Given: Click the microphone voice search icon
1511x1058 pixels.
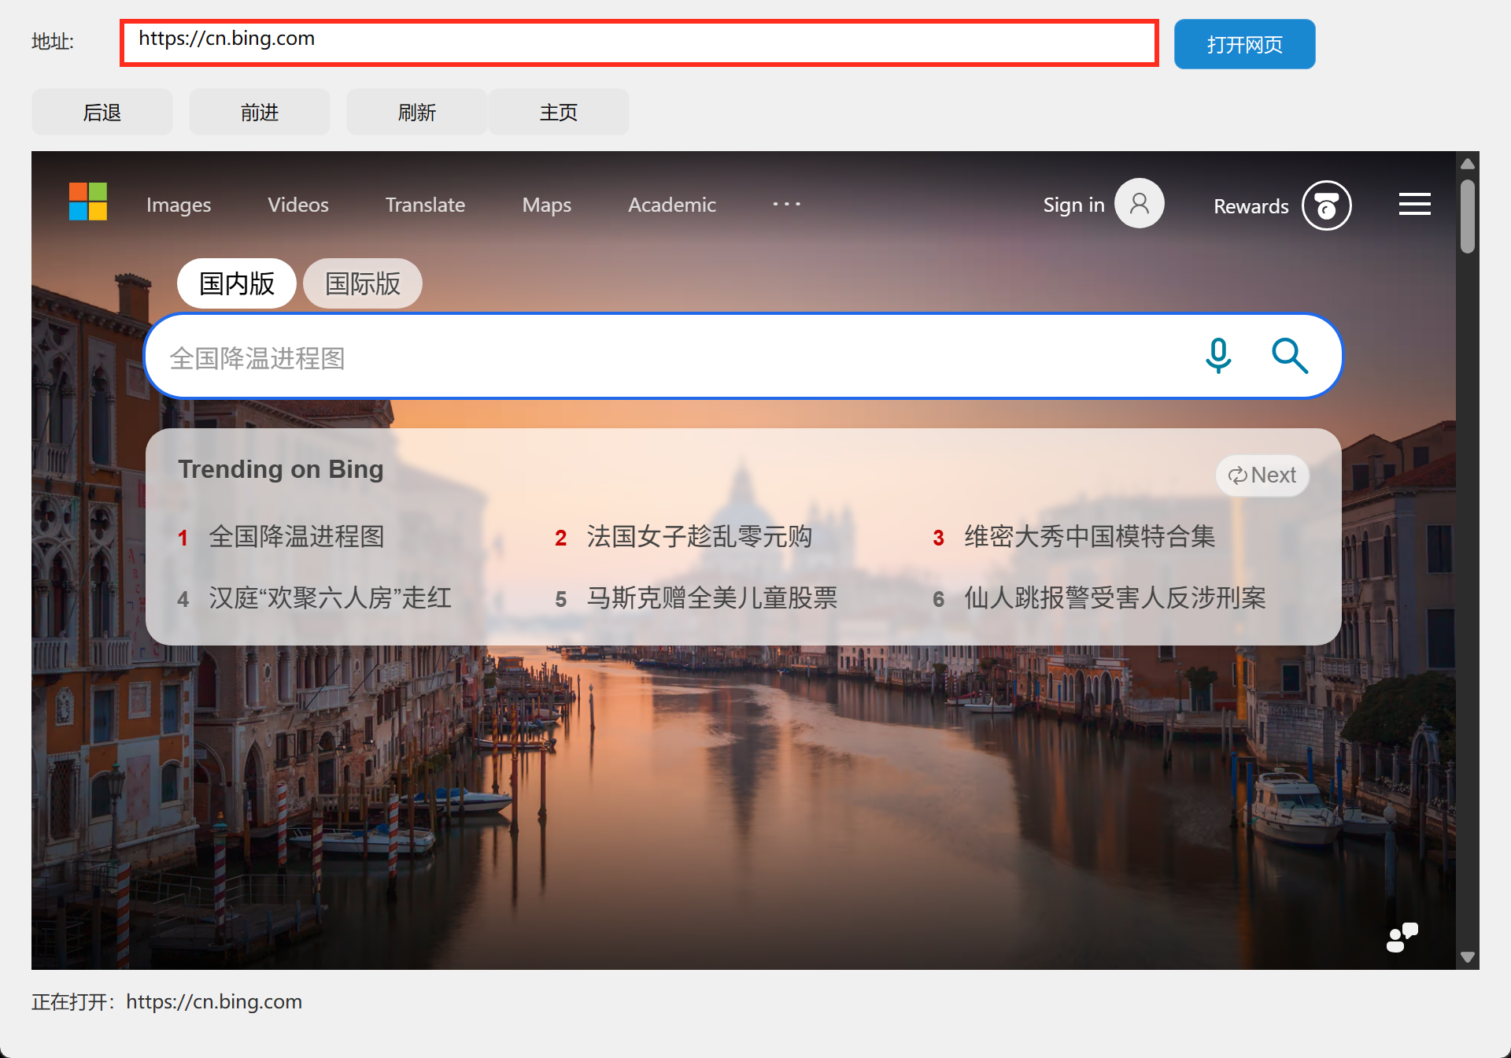Looking at the screenshot, I should tap(1218, 356).
